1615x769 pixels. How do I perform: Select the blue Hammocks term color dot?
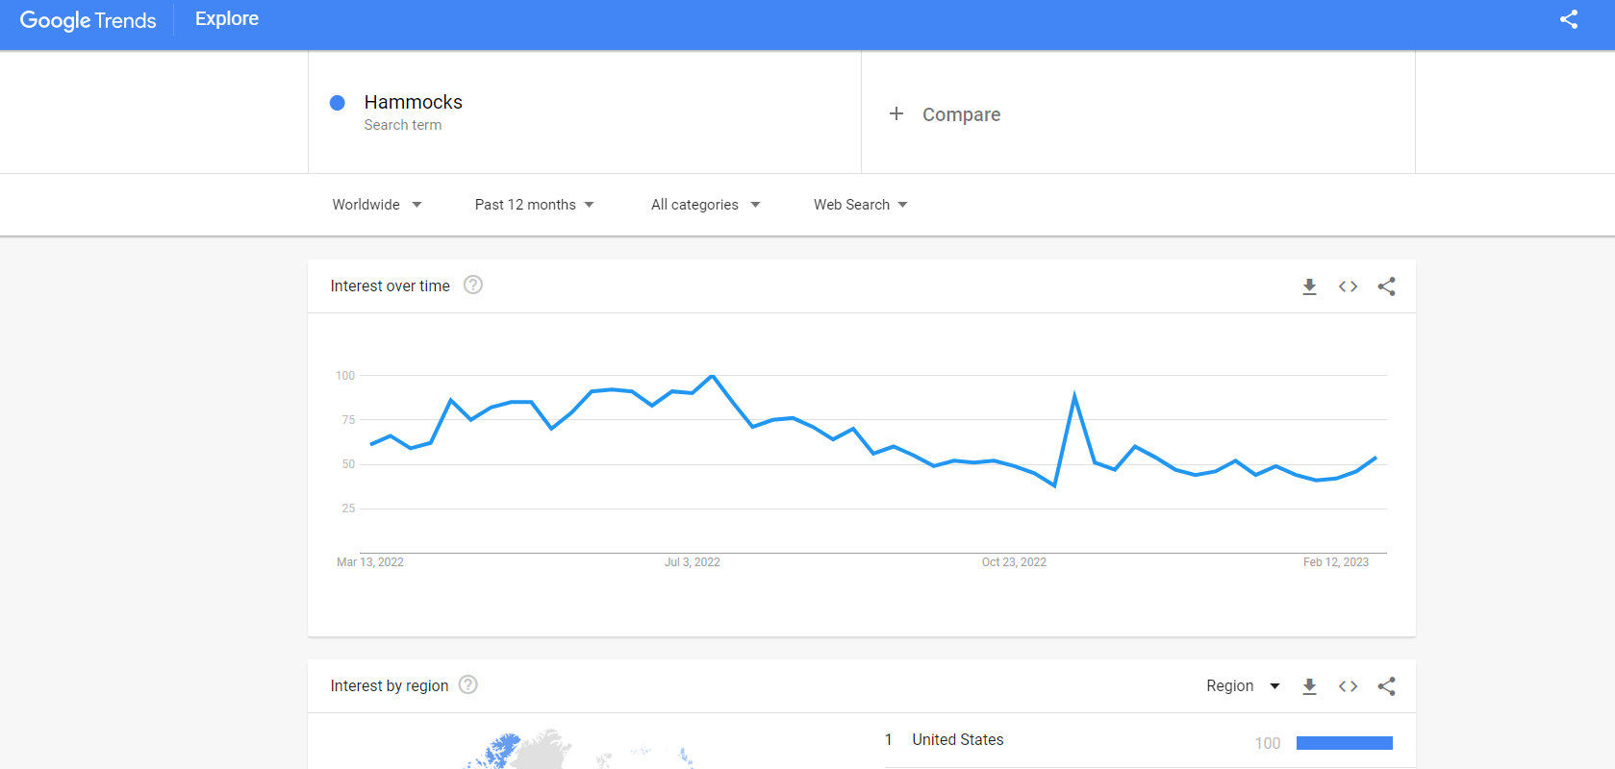click(338, 103)
